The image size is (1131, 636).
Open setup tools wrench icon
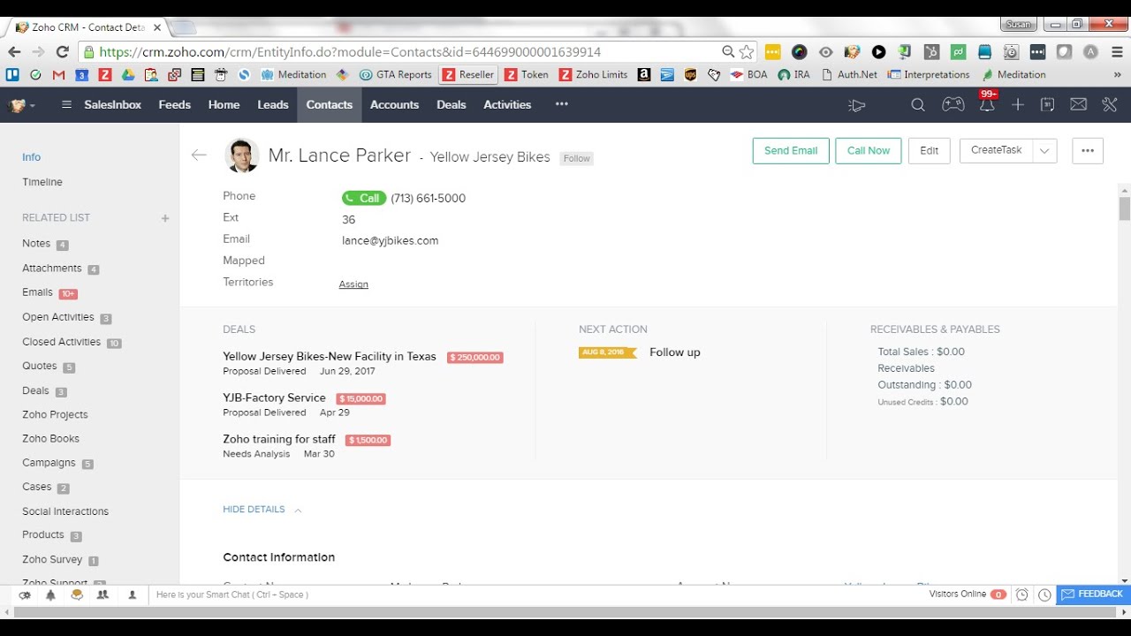[x=1110, y=105]
